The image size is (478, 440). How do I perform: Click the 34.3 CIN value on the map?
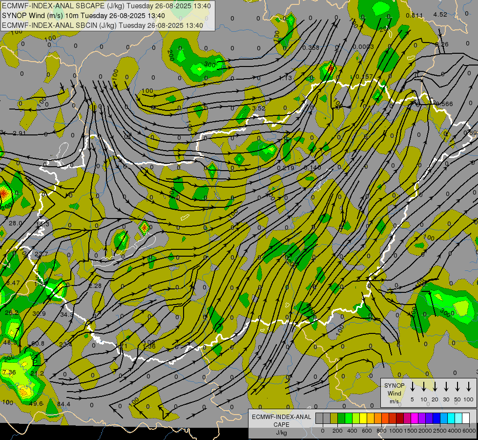[x=66, y=314]
